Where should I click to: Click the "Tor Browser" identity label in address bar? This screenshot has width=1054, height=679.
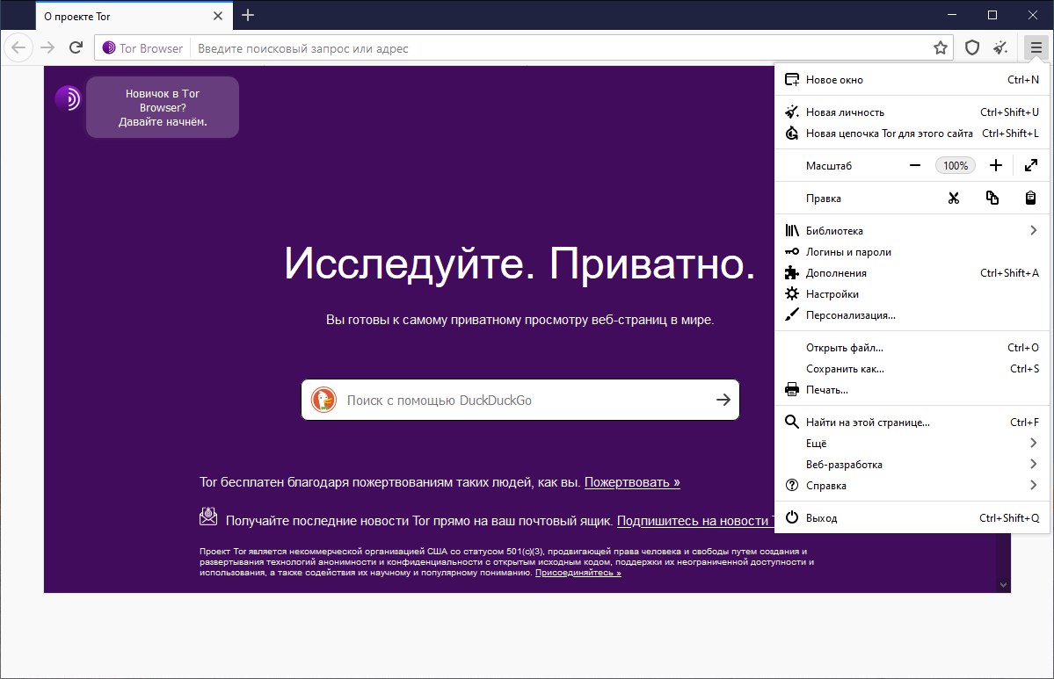[x=150, y=48]
